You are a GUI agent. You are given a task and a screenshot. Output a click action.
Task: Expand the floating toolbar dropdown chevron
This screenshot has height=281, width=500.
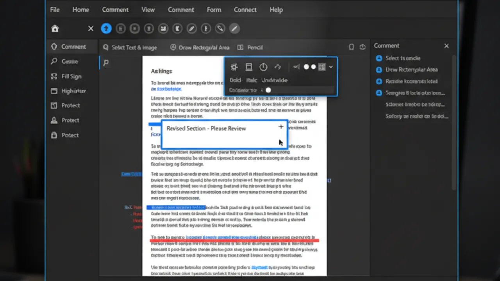point(331,67)
